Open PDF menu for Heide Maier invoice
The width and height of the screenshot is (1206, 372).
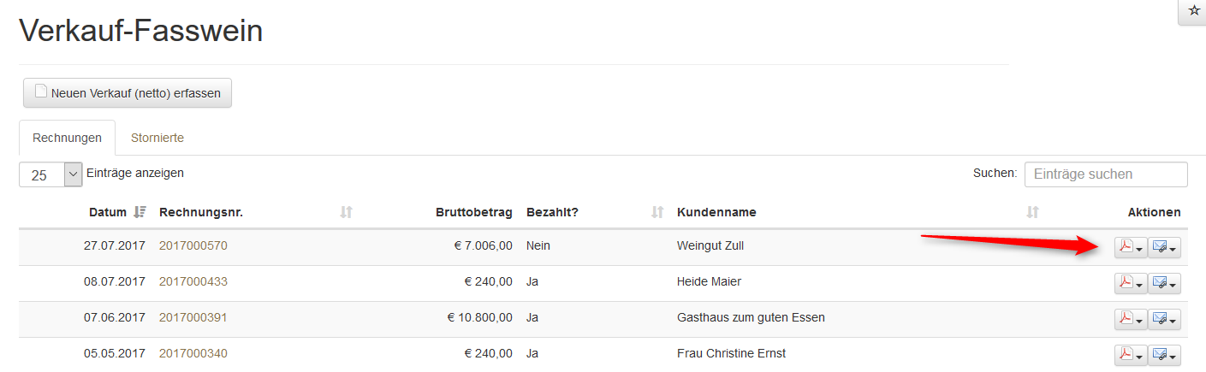point(1130,283)
